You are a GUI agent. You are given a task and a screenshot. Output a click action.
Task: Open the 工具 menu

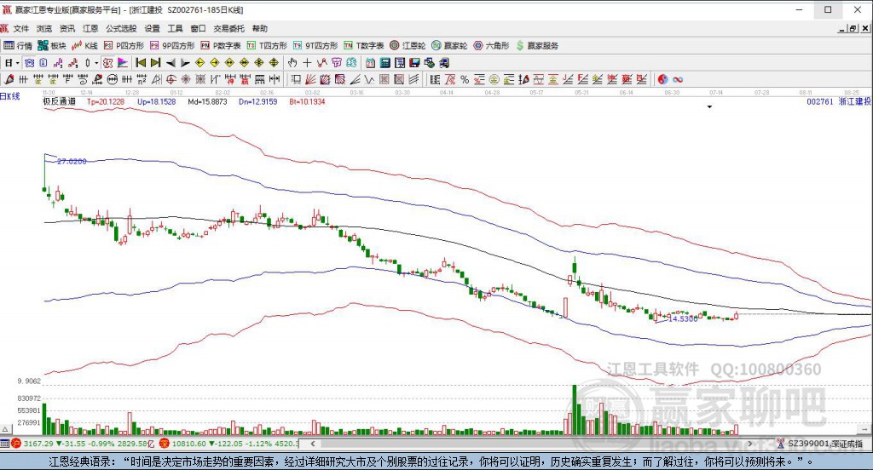point(176,28)
